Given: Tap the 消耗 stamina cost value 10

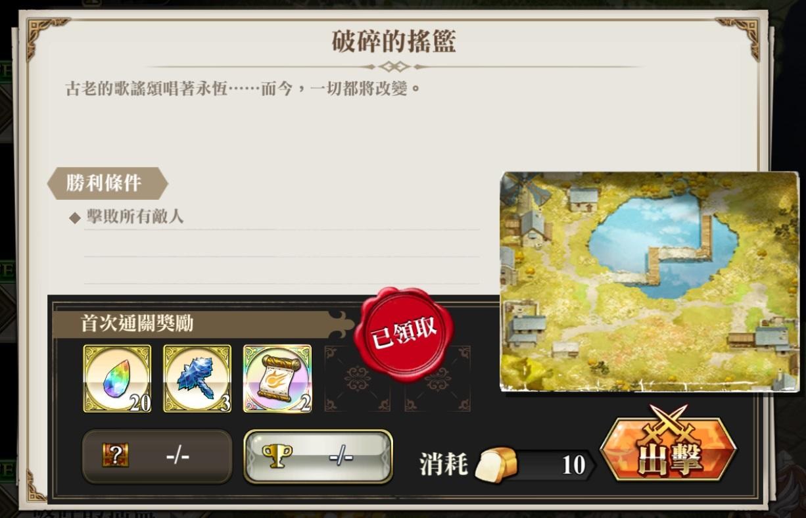Looking at the screenshot, I should click(573, 465).
